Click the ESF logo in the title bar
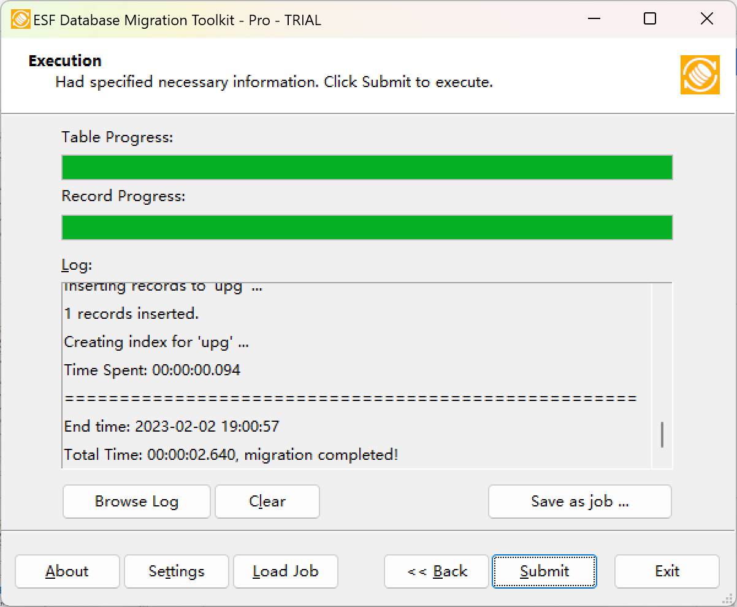 click(x=21, y=19)
